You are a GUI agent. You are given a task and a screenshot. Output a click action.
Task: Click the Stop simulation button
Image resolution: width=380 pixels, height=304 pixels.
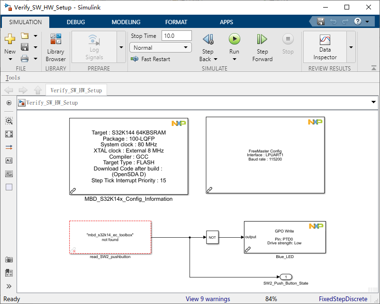tap(288, 44)
